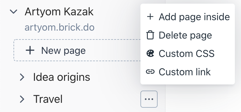The height and width of the screenshot is (112, 241).
Task: Click the palette icon next to Custom CSS
Action: [x=150, y=54]
